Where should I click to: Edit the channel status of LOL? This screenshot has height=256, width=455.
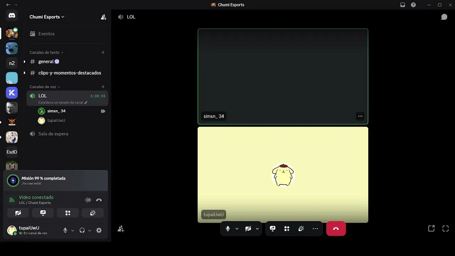pos(63,102)
